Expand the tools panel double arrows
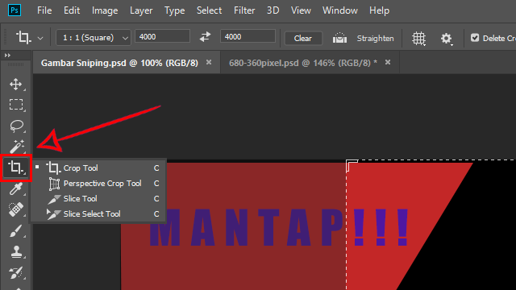The height and width of the screenshot is (290, 516). point(7,56)
